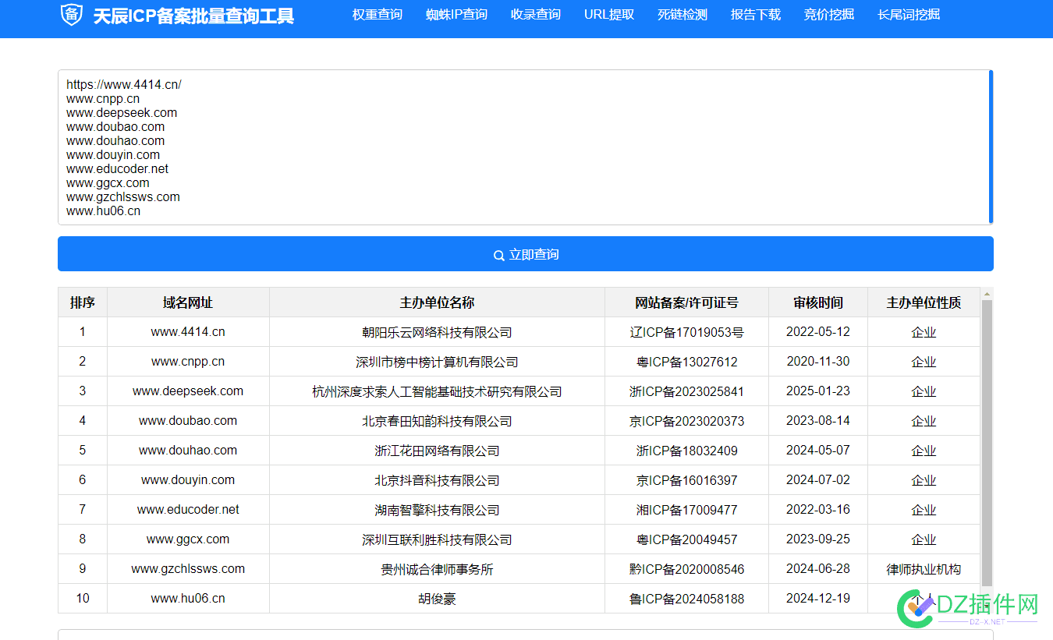Click the 2024-06-28 review date
This screenshot has height=640, width=1053.
818,569
